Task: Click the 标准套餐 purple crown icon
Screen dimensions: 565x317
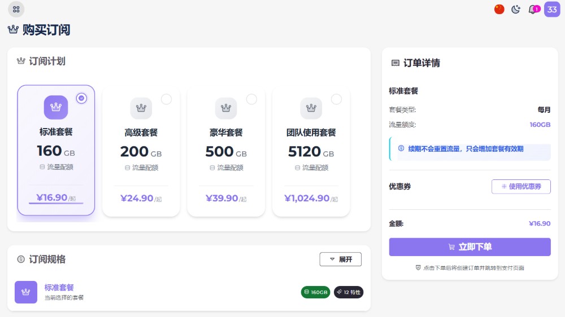Action: pos(56,107)
